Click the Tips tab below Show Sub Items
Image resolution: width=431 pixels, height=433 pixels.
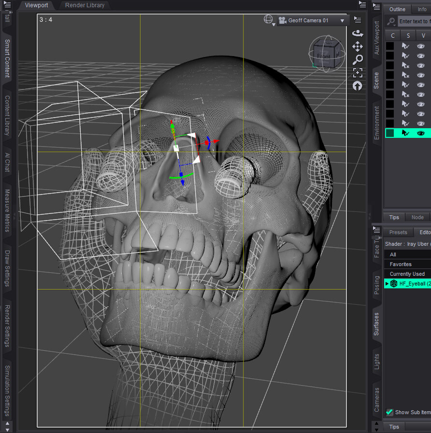pyautogui.click(x=394, y=427)
